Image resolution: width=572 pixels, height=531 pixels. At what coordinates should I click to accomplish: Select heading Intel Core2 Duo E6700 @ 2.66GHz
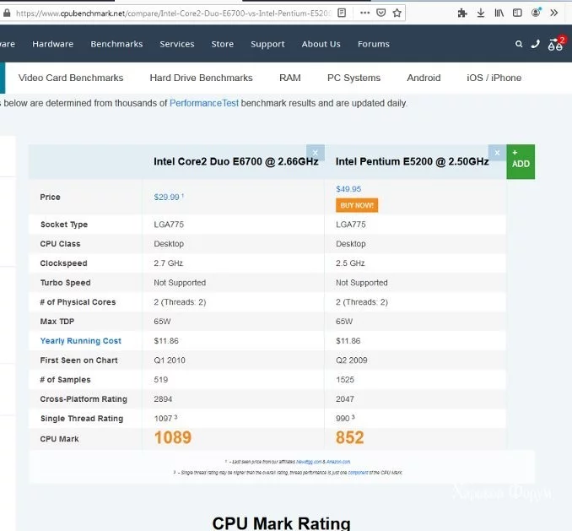(236, 162)
